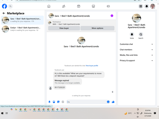Viewport: 159px width, 119px height.
Task: Open the purple conversation information icon
Action: pos(112,16)
